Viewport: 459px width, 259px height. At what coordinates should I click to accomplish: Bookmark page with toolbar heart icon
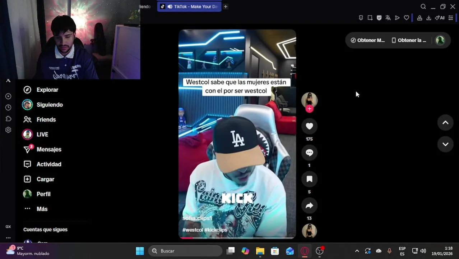click(406, 18)
